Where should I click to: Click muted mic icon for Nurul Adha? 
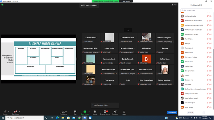coord(208,39)
